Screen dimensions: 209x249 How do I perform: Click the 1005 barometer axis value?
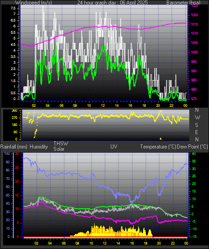click(x=195, y=43)
